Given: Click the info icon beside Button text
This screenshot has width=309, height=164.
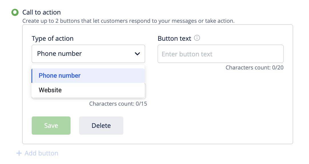Looking at the screenshot, I should pyautogui.click(x=197, y=38).
